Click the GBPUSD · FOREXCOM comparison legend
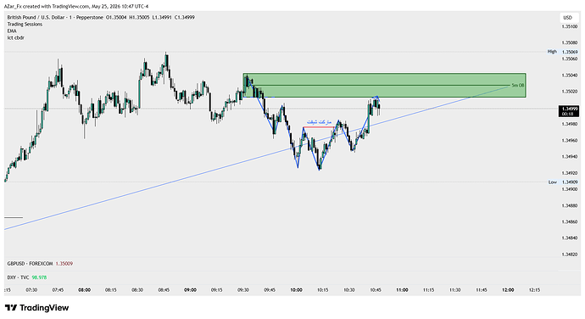The image size is (585, 319). tap(30, 264)
